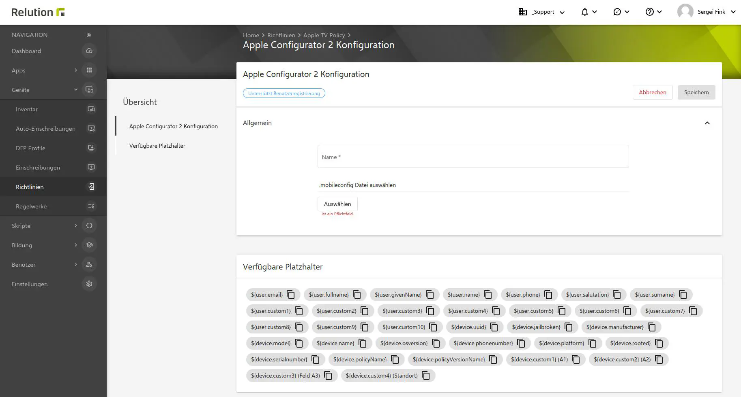Copy the ${user.givenName} placeholder
Screen dimensions: 741x397
click(x=430, y=295)
